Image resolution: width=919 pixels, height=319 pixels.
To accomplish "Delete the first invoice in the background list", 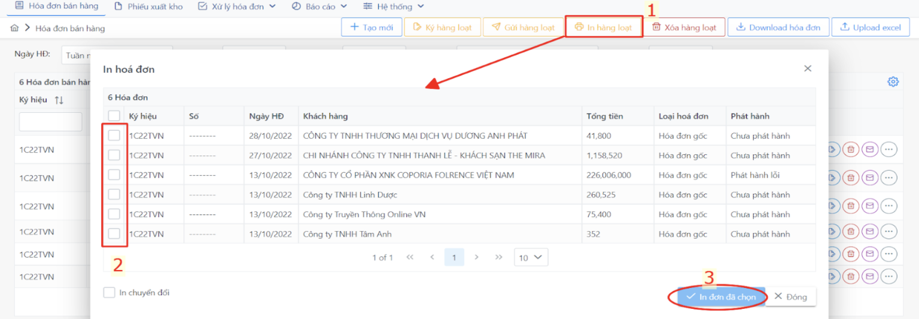I will 851,149.
